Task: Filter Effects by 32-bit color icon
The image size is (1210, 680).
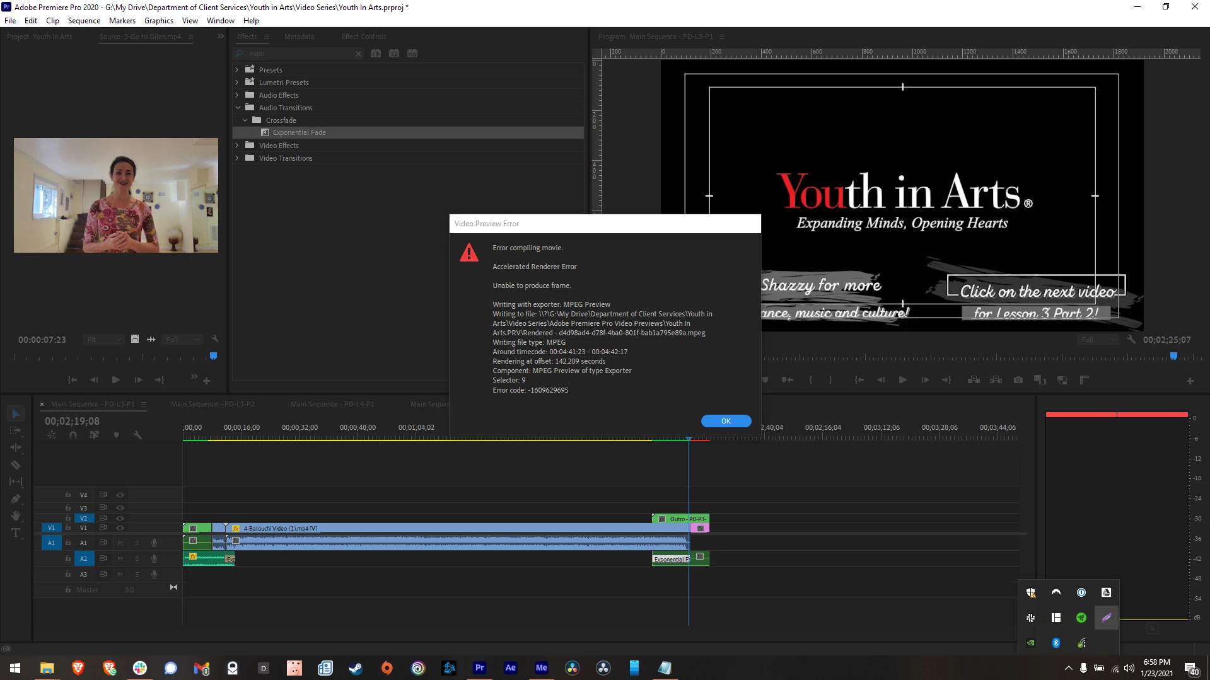Action: [394, 54]
